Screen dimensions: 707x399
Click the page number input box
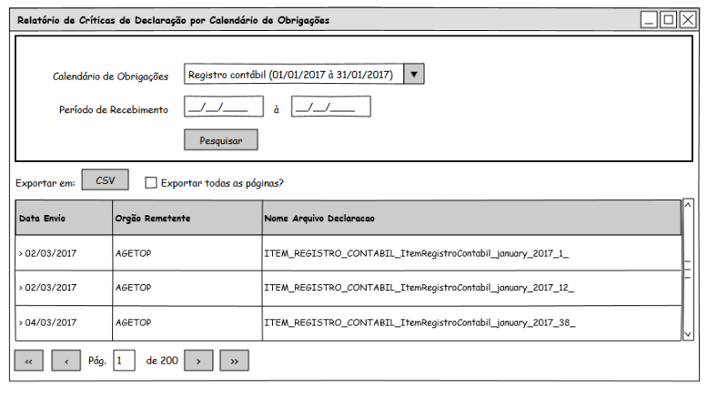click(x=125, y=360)
